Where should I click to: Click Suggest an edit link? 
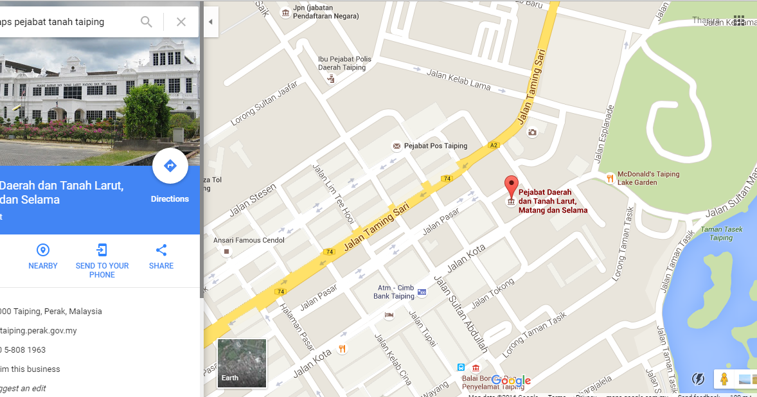pos(23,388)
